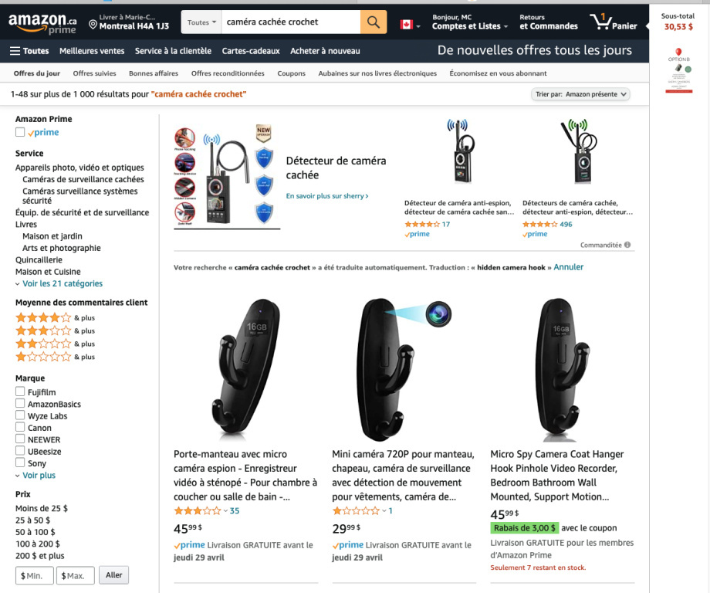Select 4 stars & plus rating filter
The height and width of the screenshot is (593, 710).
(43, 317)
